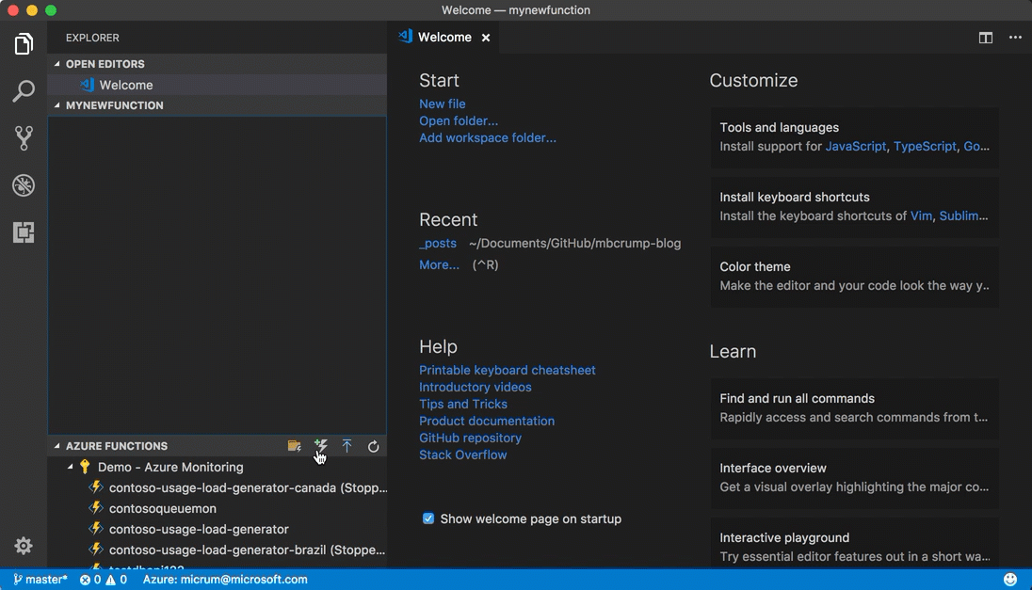Image resolution: width=1032 pixels, height=590 pixels.
Task: Open the editor more actions menu
Action: (1015, 38)
